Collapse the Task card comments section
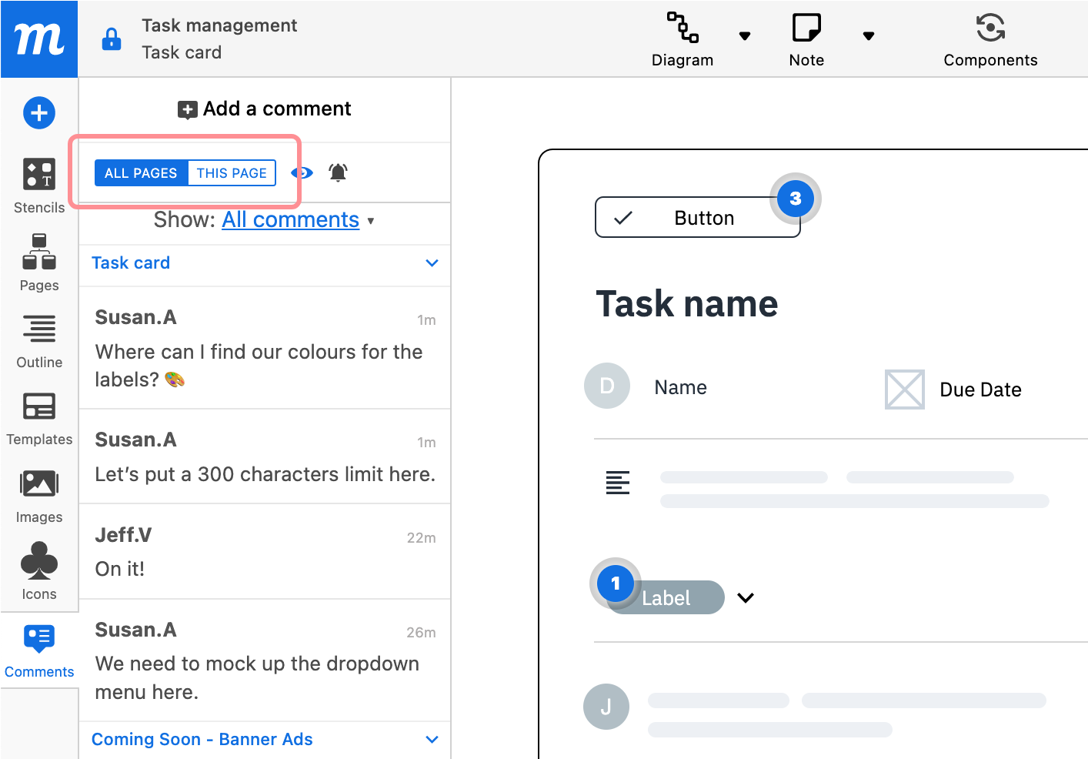1088x759 pixels. click(432, 263)
